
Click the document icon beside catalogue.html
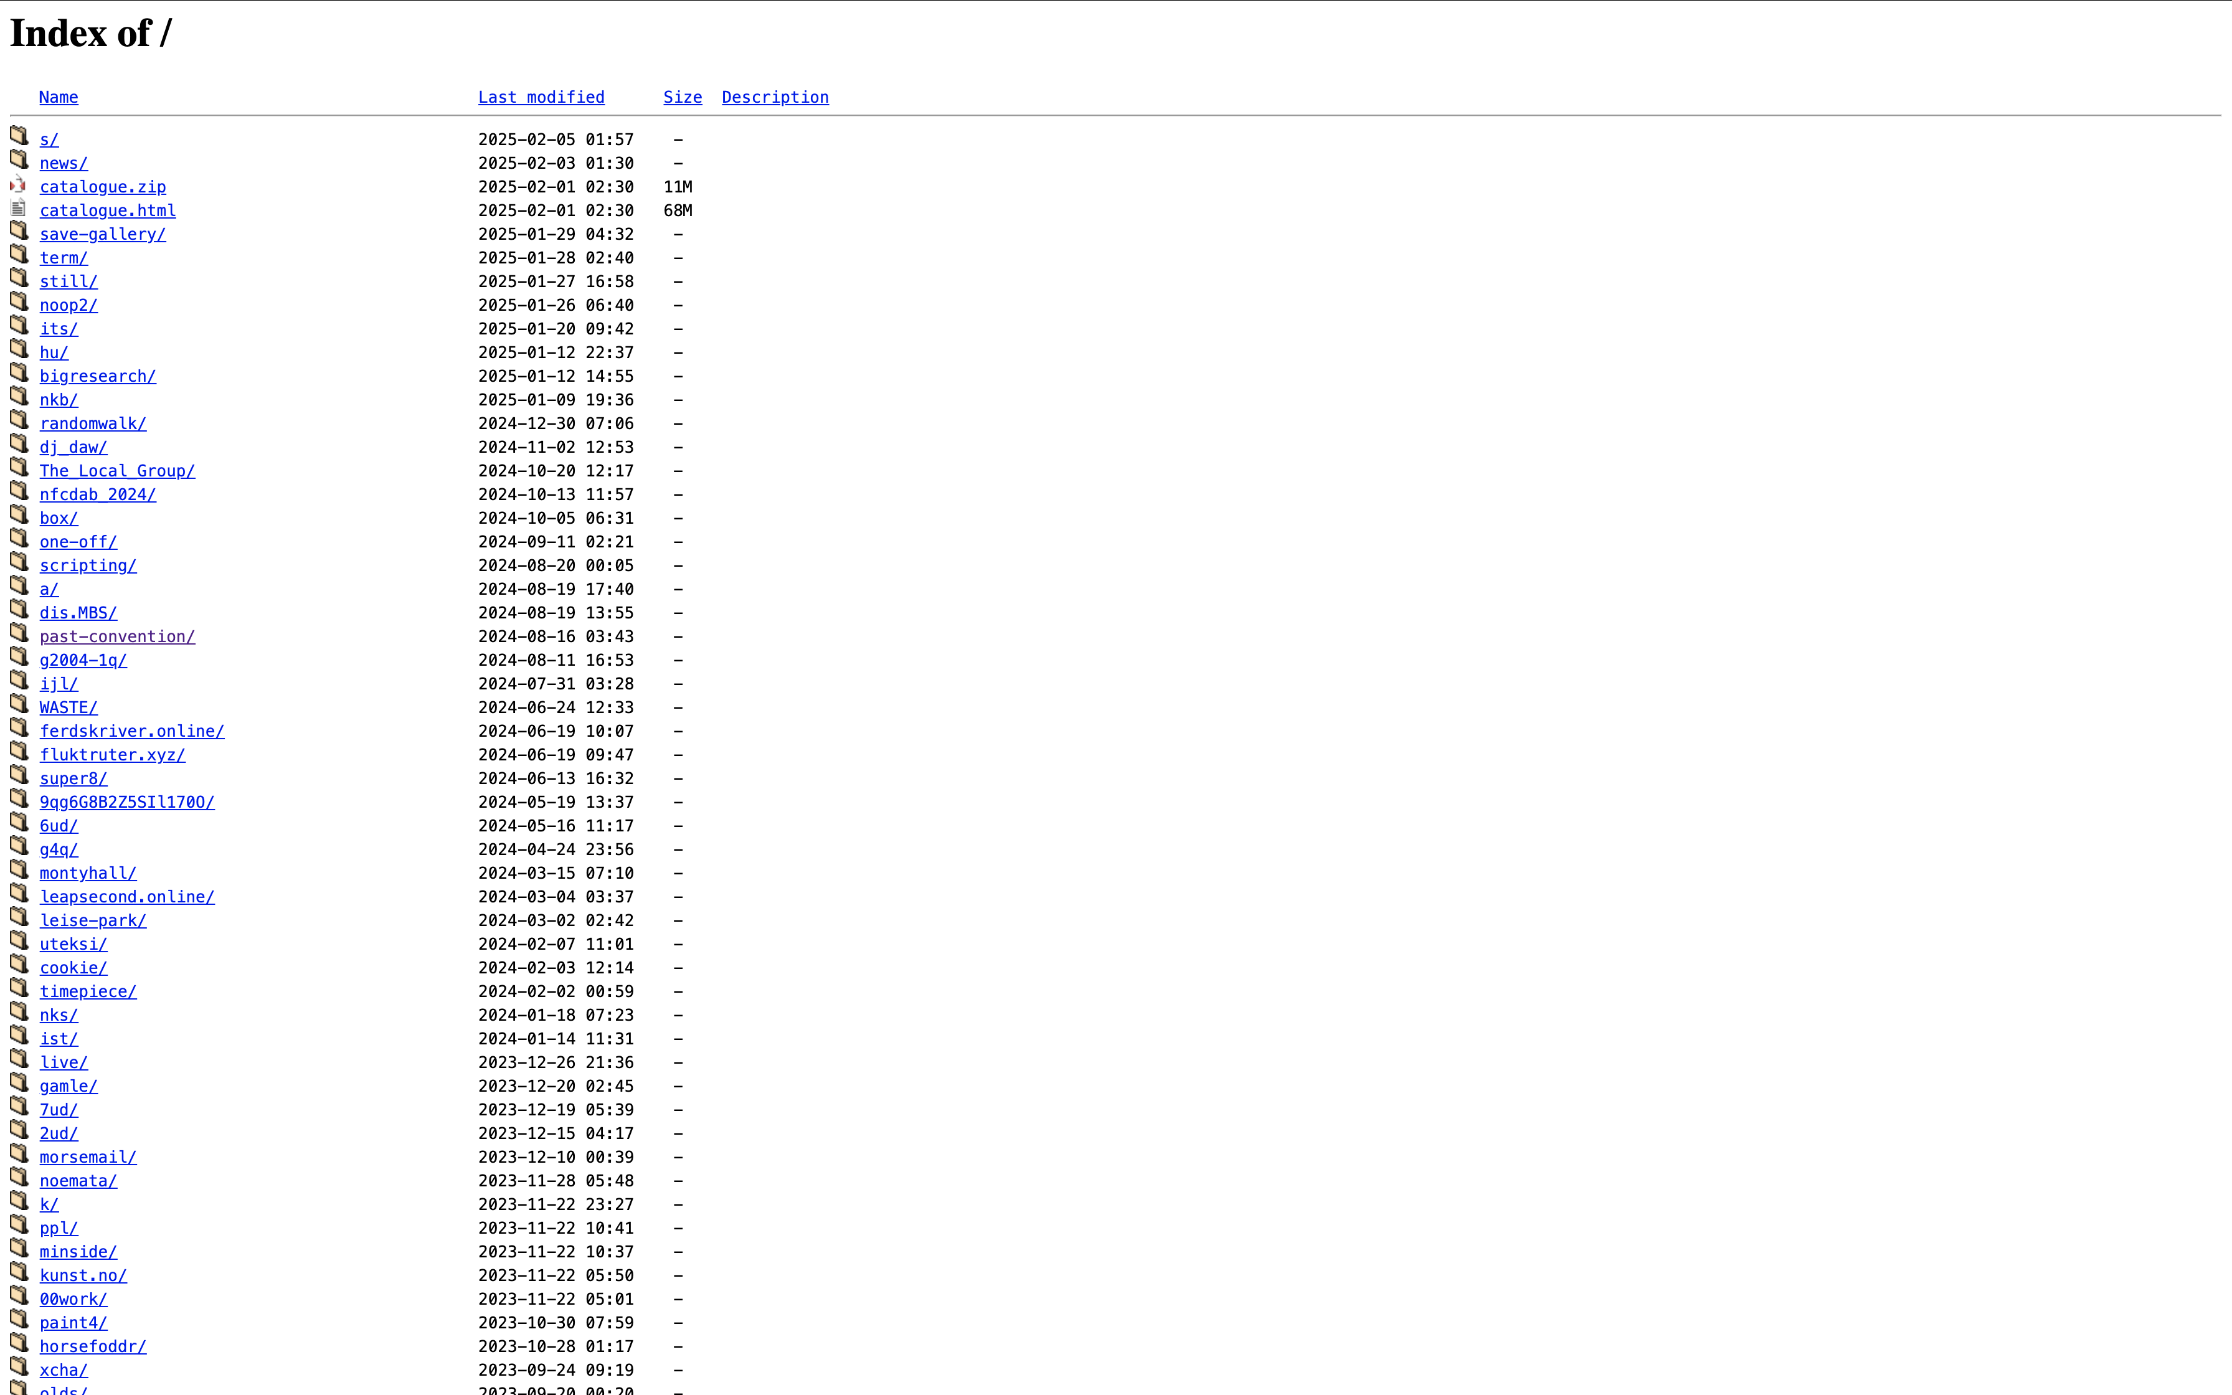(x=19, y=207)
